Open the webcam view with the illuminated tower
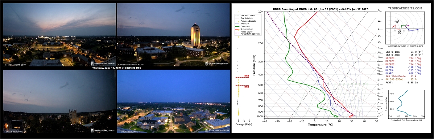This screenshot has height=139, width=434. click(173, 35)
